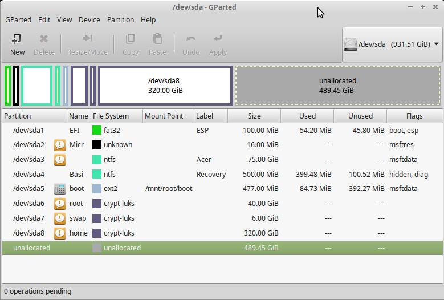Sort by the Label column header

[211, 116]
